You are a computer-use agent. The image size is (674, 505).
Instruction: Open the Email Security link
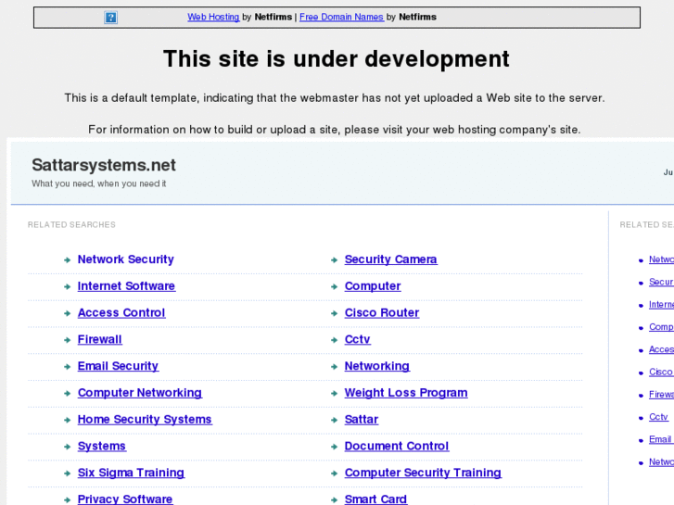[x=118, y=366]
